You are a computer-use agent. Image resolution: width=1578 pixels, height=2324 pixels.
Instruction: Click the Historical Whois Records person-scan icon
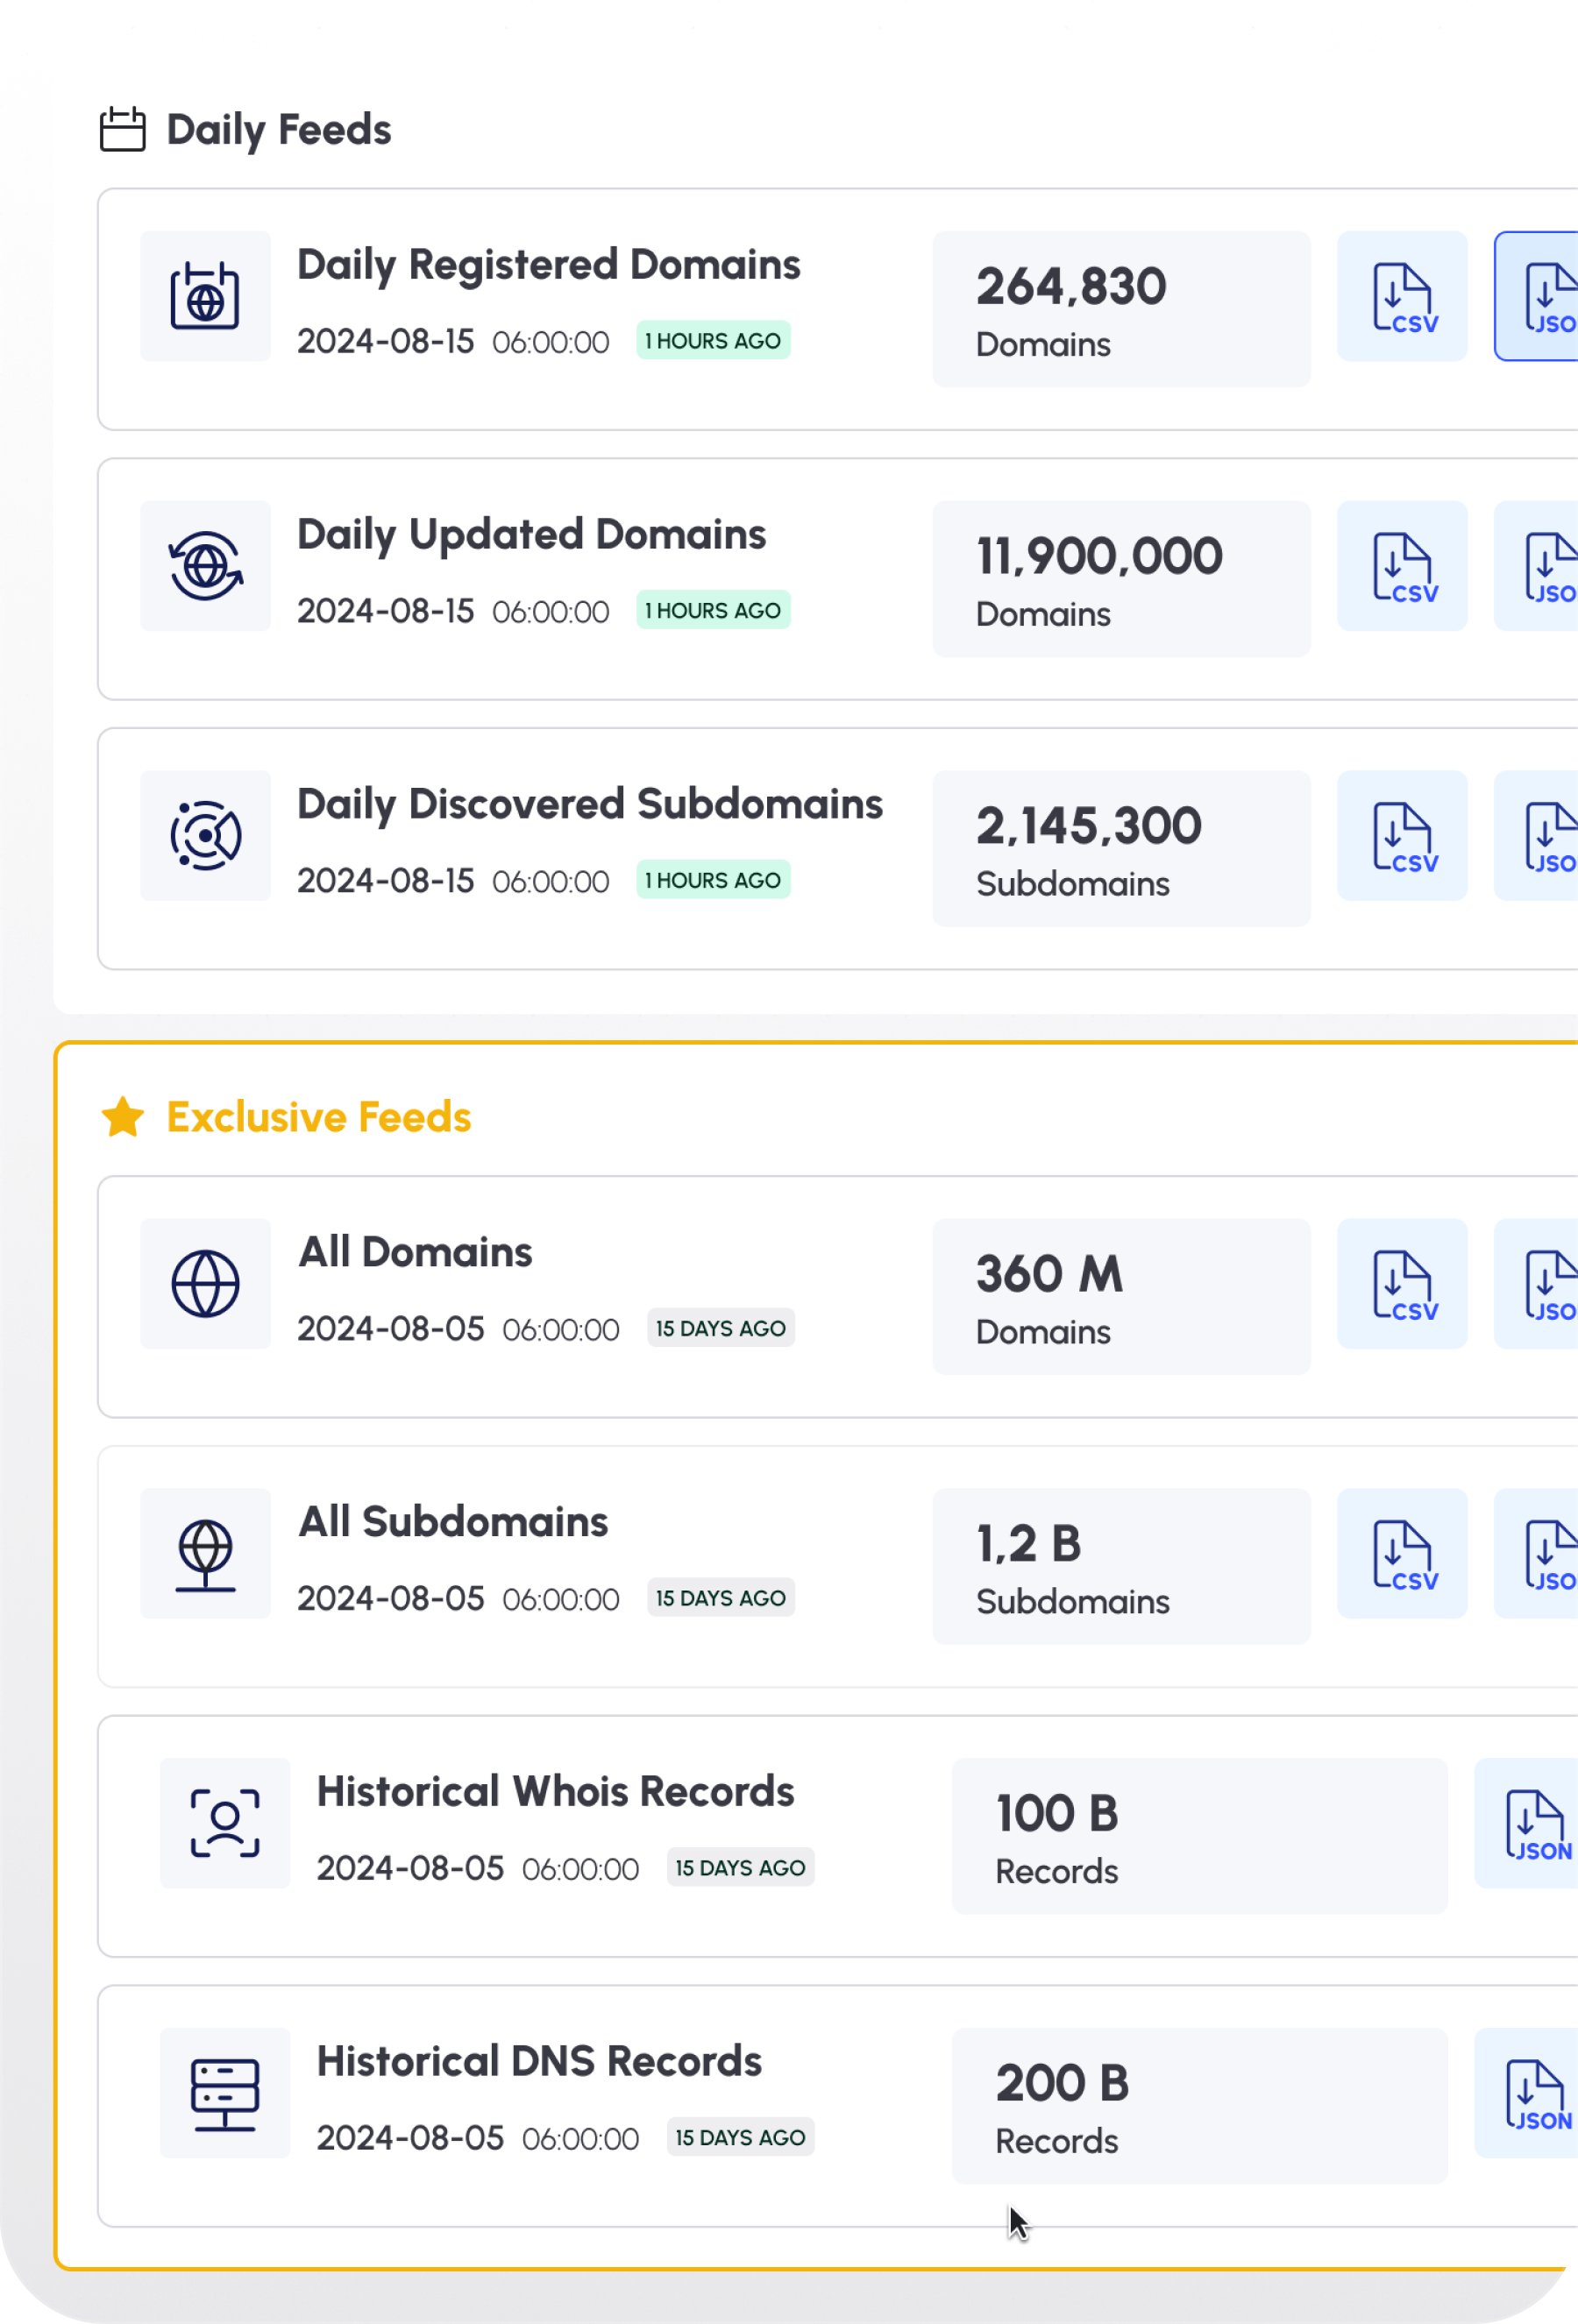pos(225,1824)
